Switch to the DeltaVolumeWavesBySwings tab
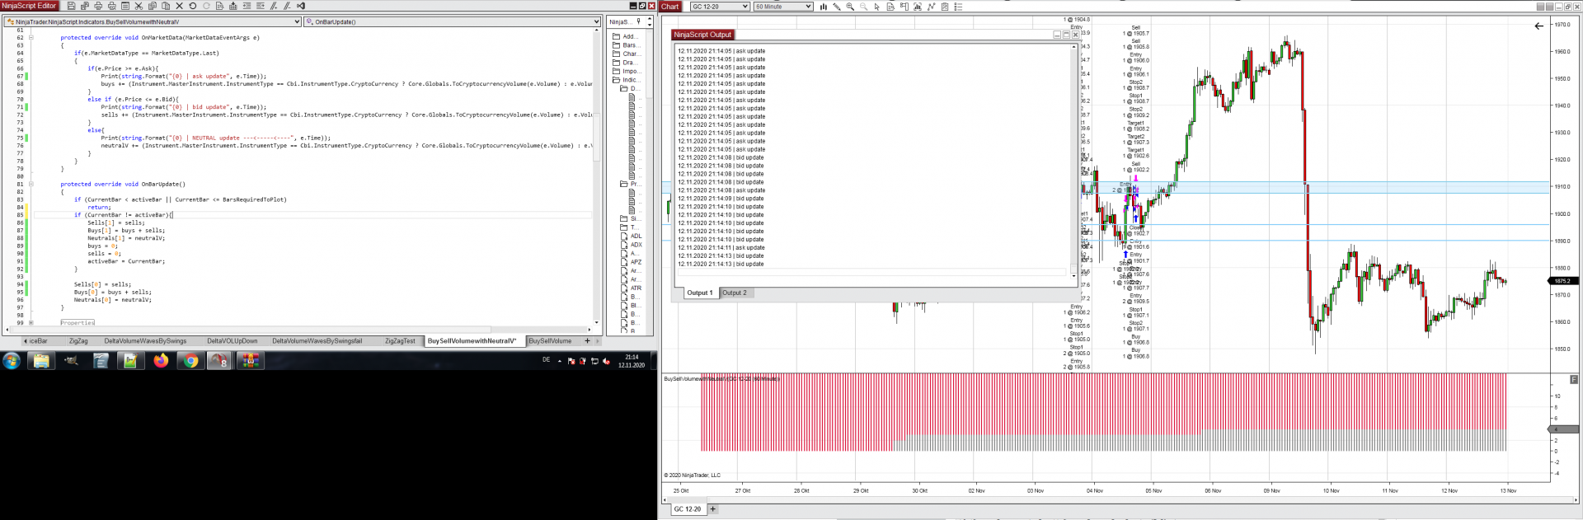 tap(145, 341)
